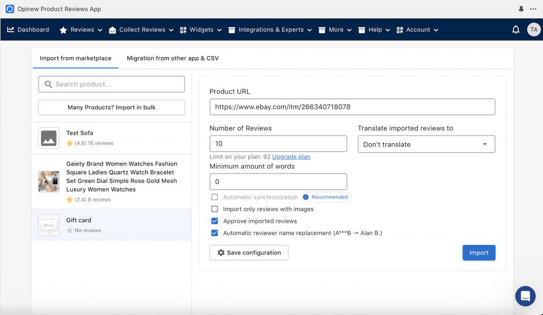Screen dimensions: 543x315
Task: Click the pin icon in title bar
Action: (521, 9)
